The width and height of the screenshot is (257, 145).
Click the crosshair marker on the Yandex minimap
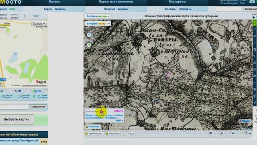click(16, 54)
